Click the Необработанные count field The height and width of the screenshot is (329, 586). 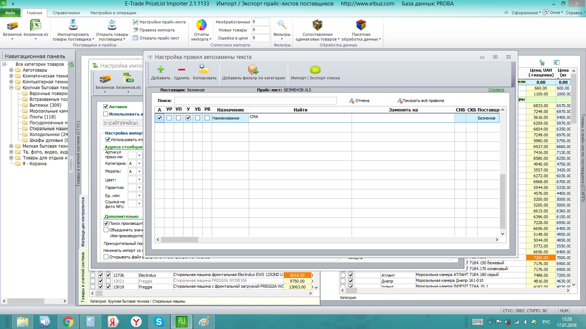point(260,22)
